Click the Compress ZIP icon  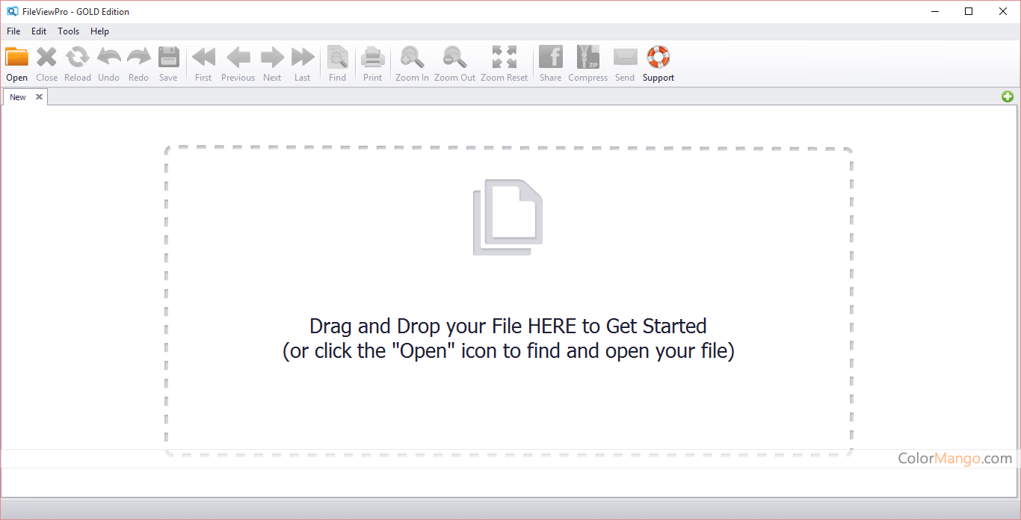[588, 57]
